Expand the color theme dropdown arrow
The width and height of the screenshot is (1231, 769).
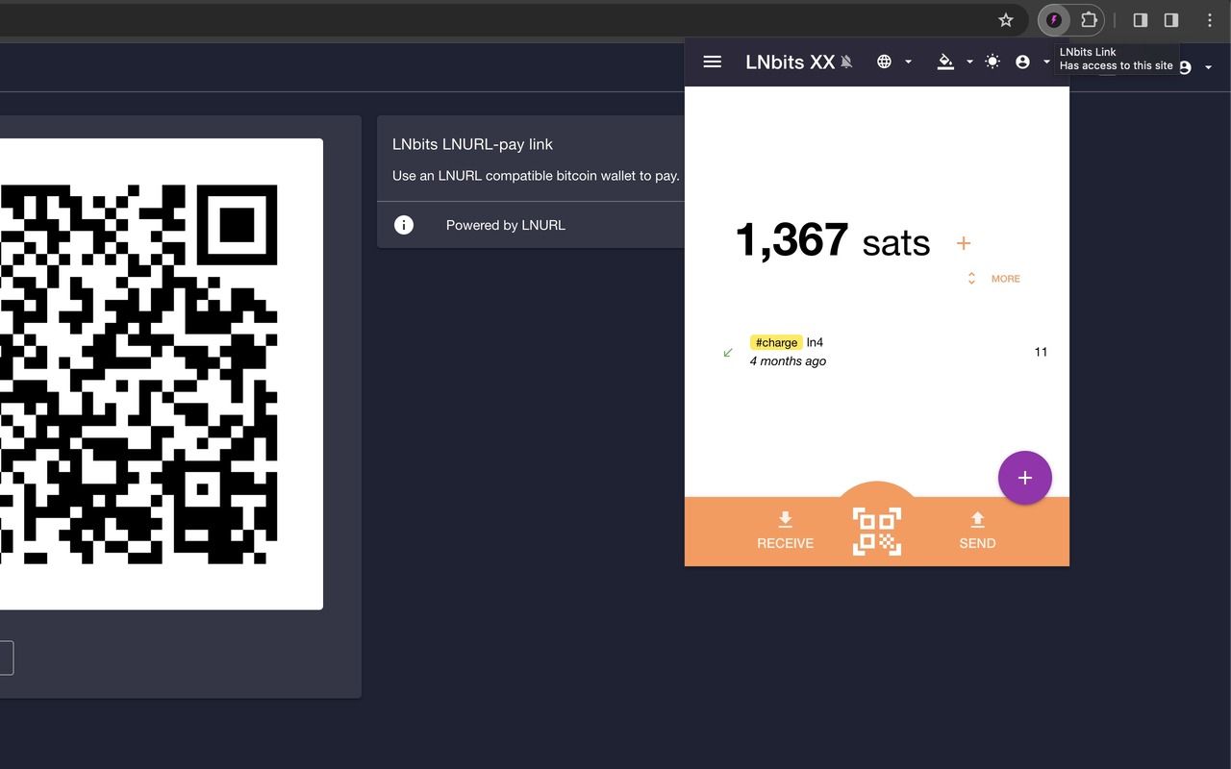[x=969, y=62]
